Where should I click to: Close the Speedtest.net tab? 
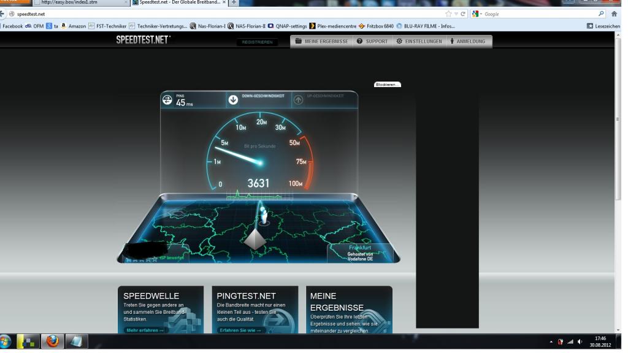[x=224, y=2]
